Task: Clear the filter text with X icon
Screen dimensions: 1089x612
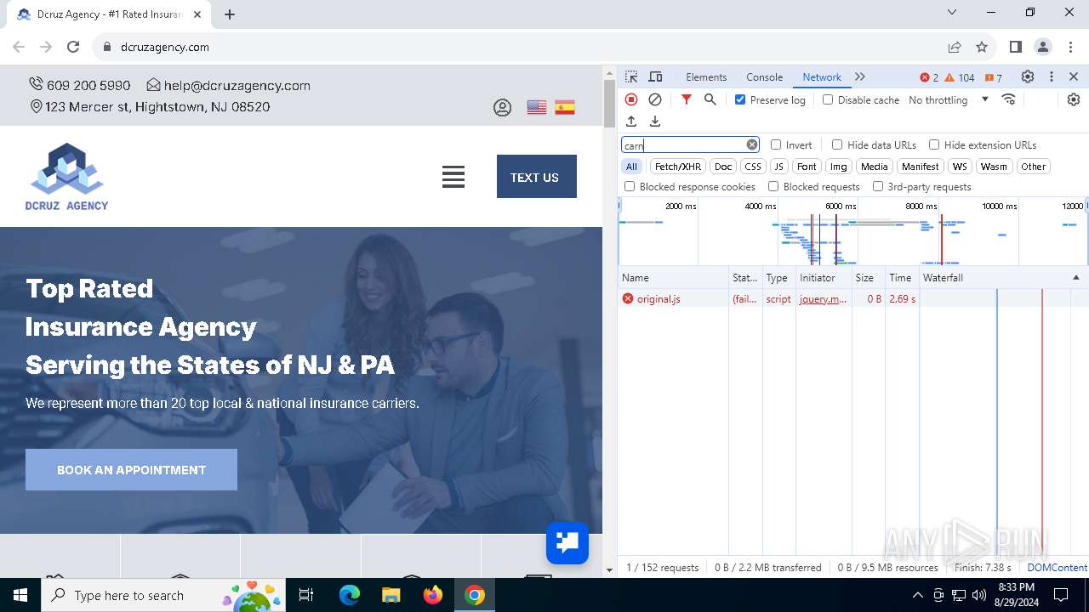Action: [752, 144]
